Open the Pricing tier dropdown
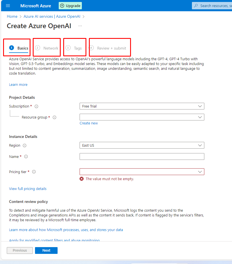Screen dimensions: 232x264 click(x=142, y=172)
